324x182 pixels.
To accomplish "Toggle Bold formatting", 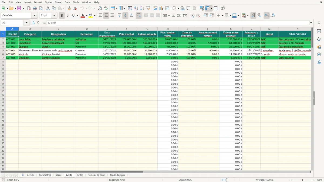I will (x=62, y=16).
